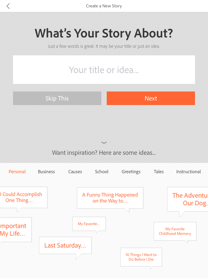Choose the 'A Funny Thing Happened' idea bubble
Viewport: 208px width, 278px height.
[x=110, y=198]
